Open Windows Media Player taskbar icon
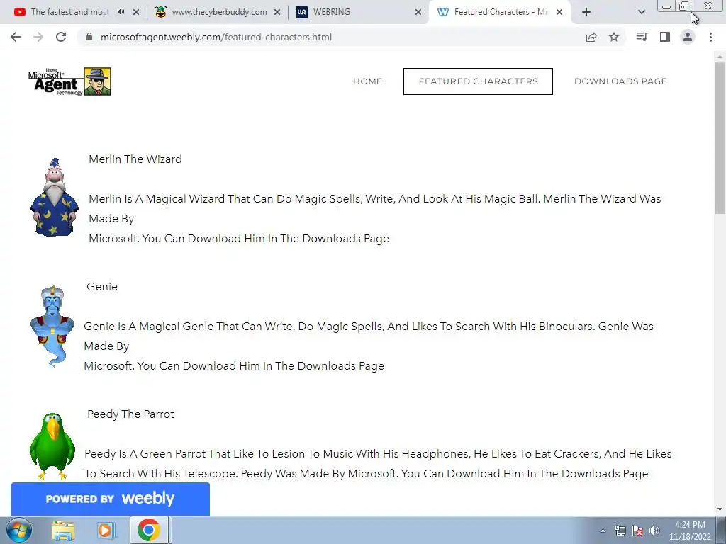Viewport: 726px width, 544px height. (106, 530)
